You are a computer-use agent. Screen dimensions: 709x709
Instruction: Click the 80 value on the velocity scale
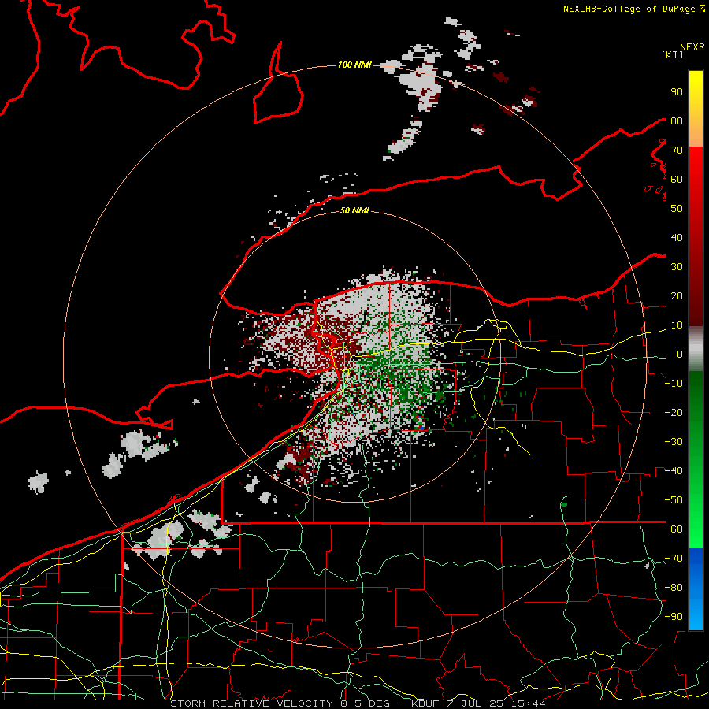pos(677,121)
